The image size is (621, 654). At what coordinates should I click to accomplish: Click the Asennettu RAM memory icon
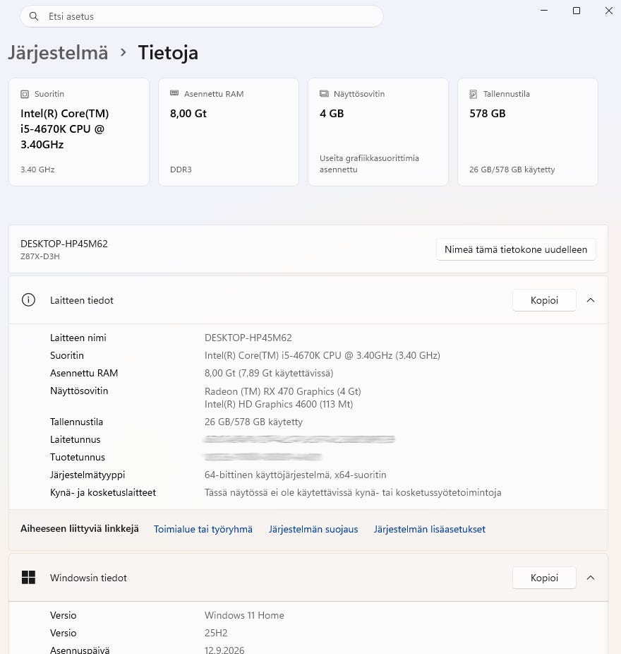point(174,93)
